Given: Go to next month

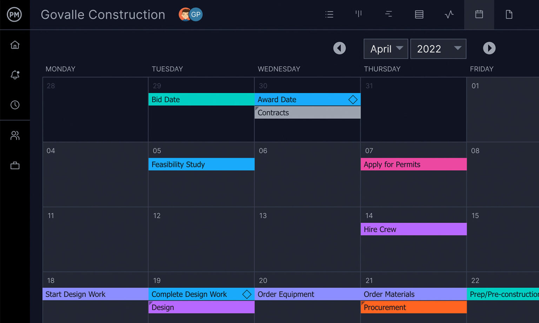Looking at the screenshot, I should (x=489, y=48).
